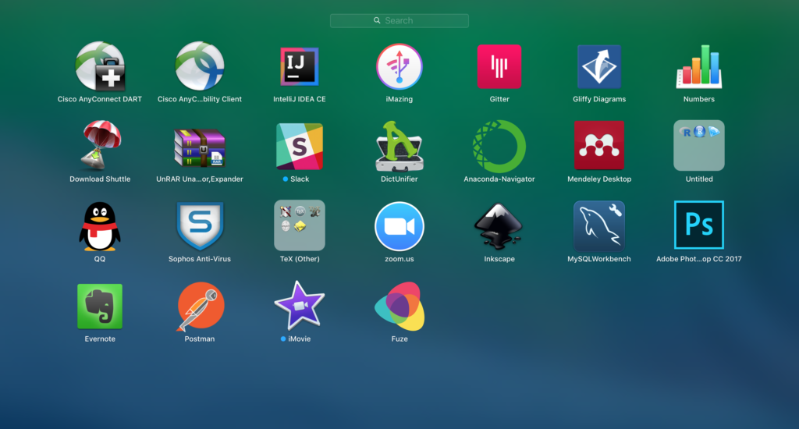Open the Fuze app
The height and width of the screenshot is (429, 799).
tap(399, 307)
